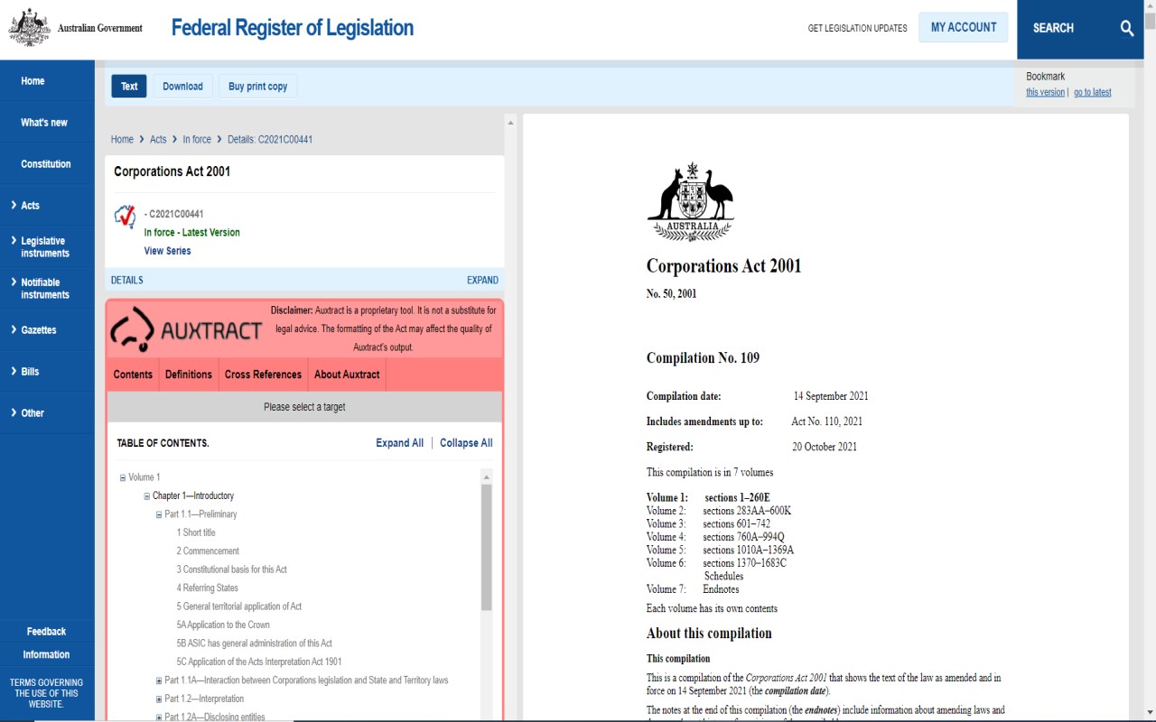Bookmark this version link
The height and width of the screenshot is (722, 1156).
[x=1045, y=92]
